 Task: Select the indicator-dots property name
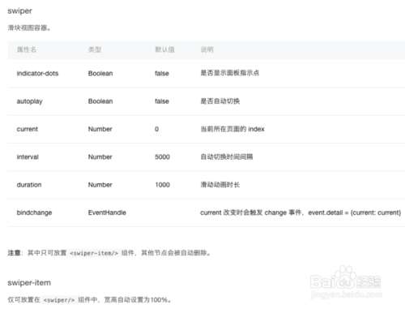tap(37, 73)
